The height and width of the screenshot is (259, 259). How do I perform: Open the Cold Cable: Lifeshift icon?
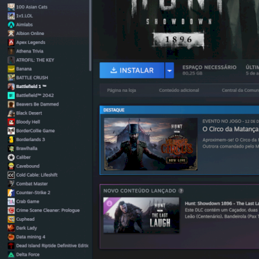(11, 175)
